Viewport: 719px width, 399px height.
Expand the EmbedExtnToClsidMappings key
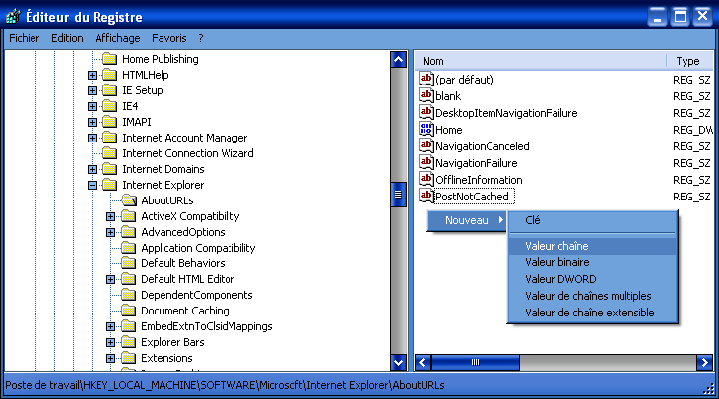click(111, 326)
